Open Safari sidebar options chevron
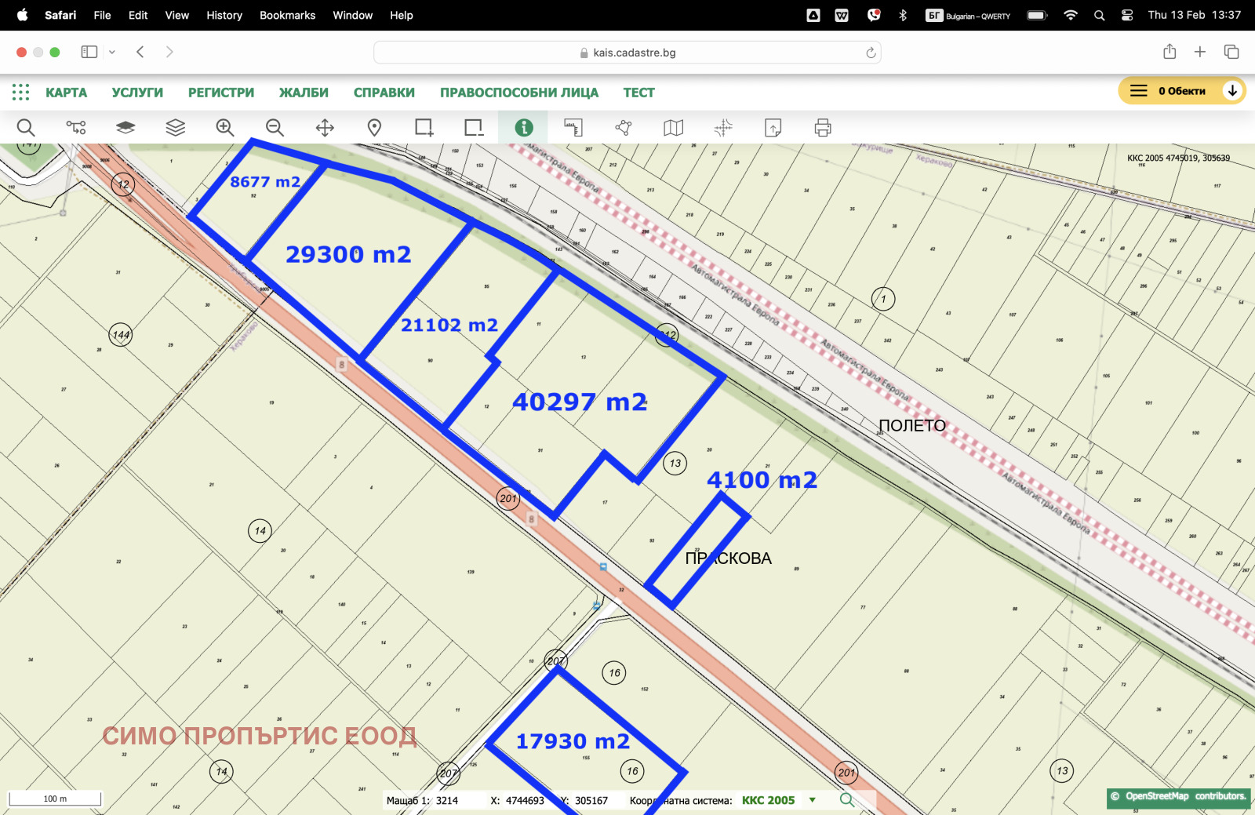 [112, 53]
